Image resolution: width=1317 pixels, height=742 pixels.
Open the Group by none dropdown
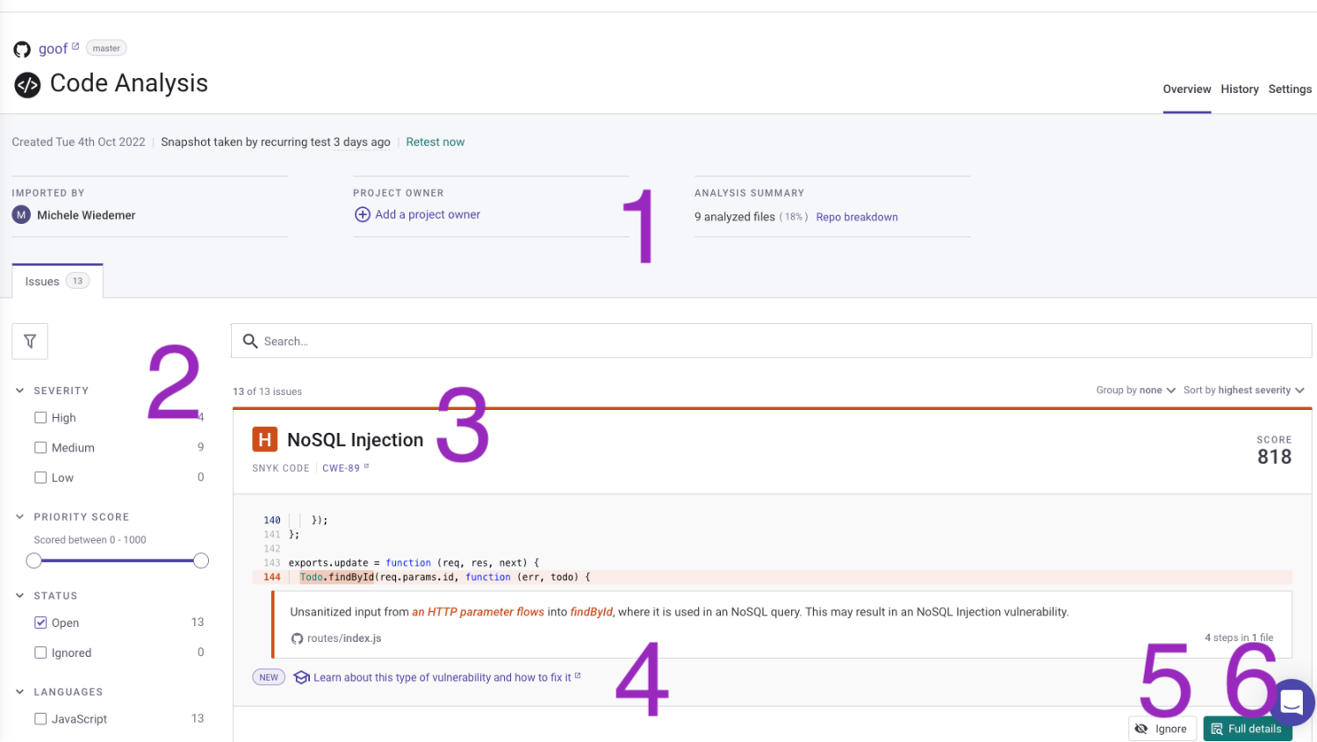tap(1136, 390)
